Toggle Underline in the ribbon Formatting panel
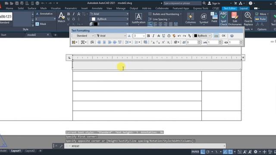The width and height of the screenshot is (276, 155). click(69, 19)
